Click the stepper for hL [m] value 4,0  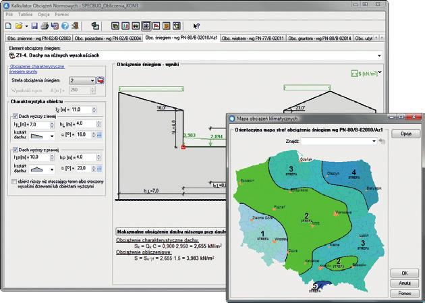coord(98,124)
